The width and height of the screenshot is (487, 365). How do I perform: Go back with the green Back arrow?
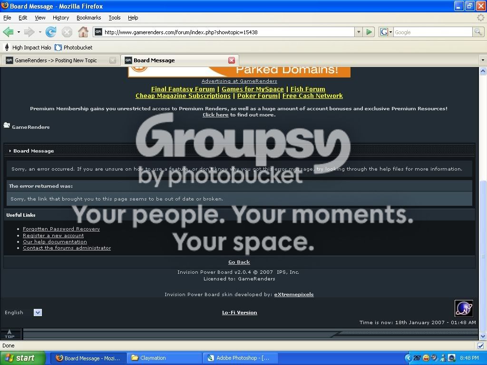pyautogui.click(x=8, y=32)
